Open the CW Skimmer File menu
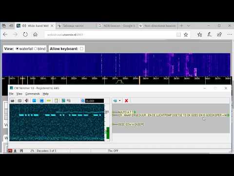This screenshot has width=234, height=176. (11, 94)
